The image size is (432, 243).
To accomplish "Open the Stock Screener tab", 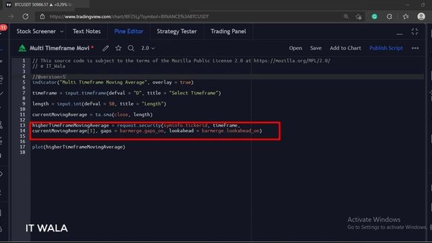I will (36, 32).
